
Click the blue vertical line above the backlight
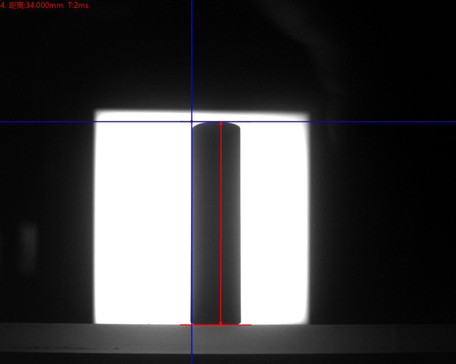192,57
